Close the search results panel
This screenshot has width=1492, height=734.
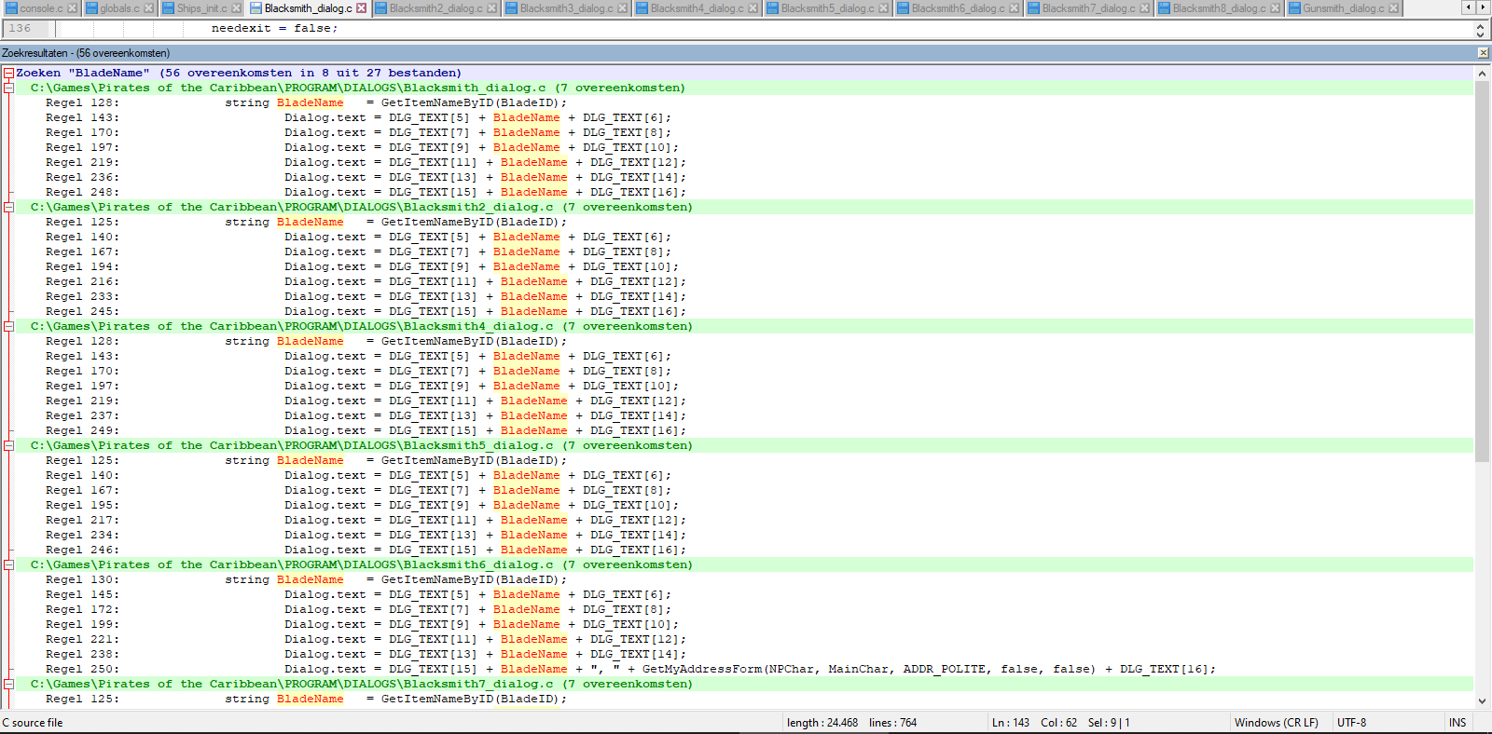1483,53
